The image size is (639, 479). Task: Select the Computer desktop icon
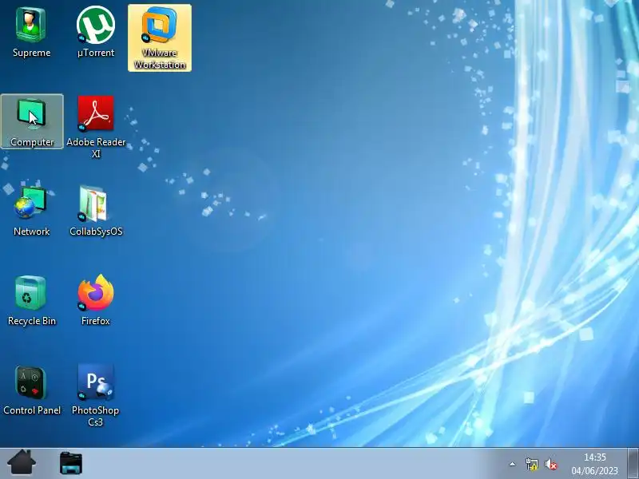tap(32, 121)
